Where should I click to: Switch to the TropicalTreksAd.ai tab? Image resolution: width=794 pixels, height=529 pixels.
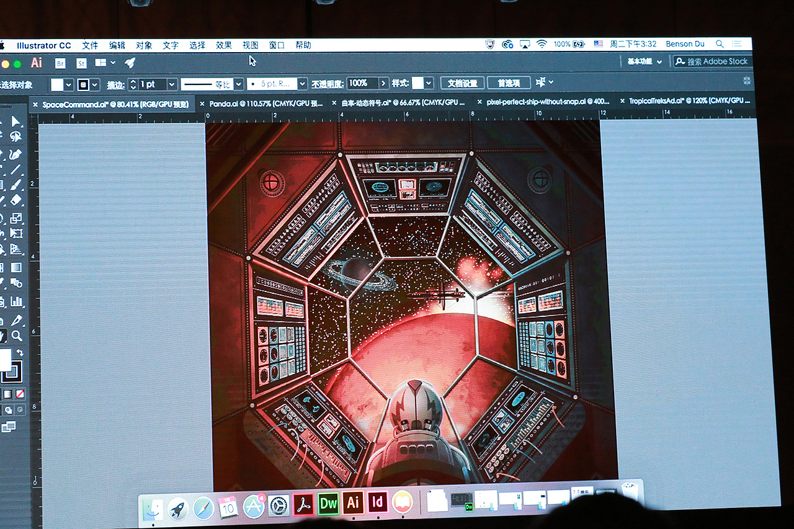pos(689,100)
